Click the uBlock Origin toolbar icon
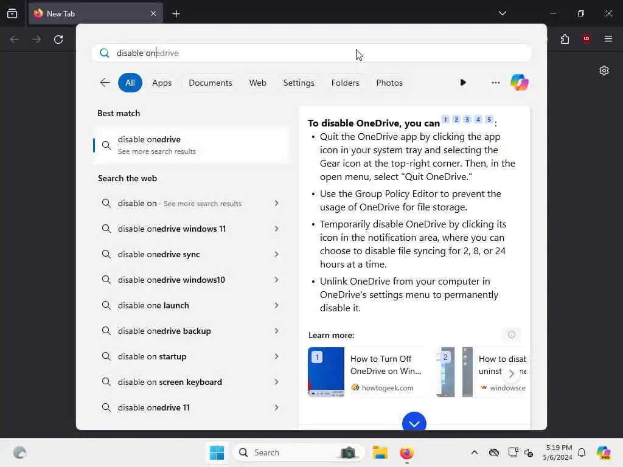This screenshot has width=623, height=467. point(586,39)
